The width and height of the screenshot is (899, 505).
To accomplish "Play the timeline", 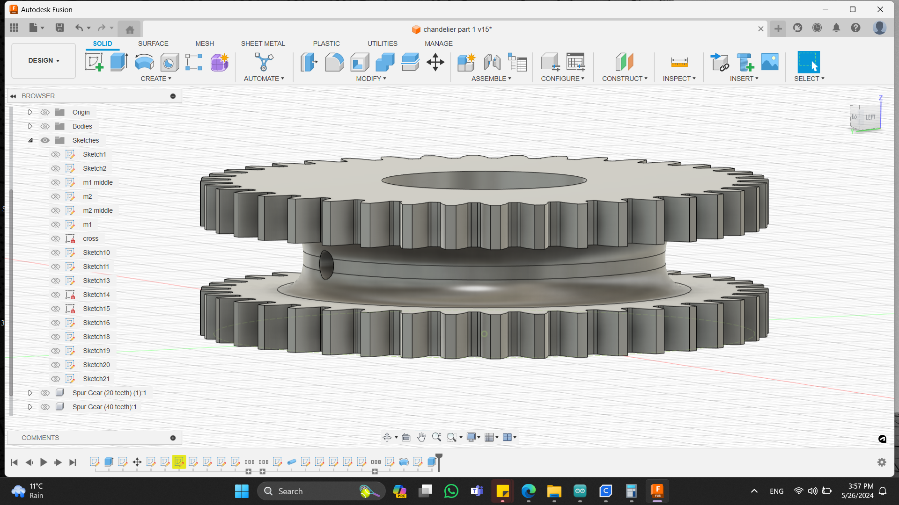I will coord(44,462).
